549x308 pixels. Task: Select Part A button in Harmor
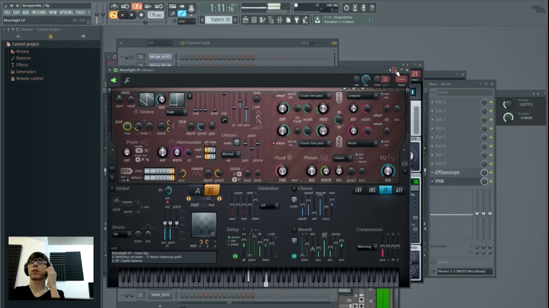197,191
